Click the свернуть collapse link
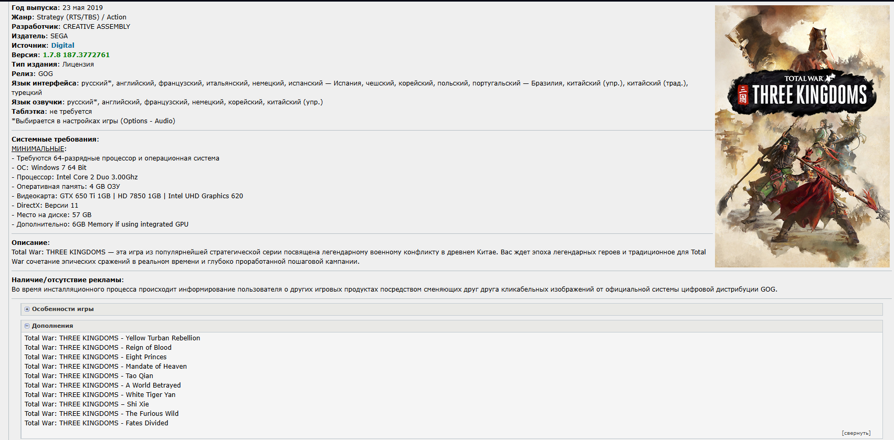The width and height of the screenshot is (894, 440). pyautogui.click(x=856, y=433)
